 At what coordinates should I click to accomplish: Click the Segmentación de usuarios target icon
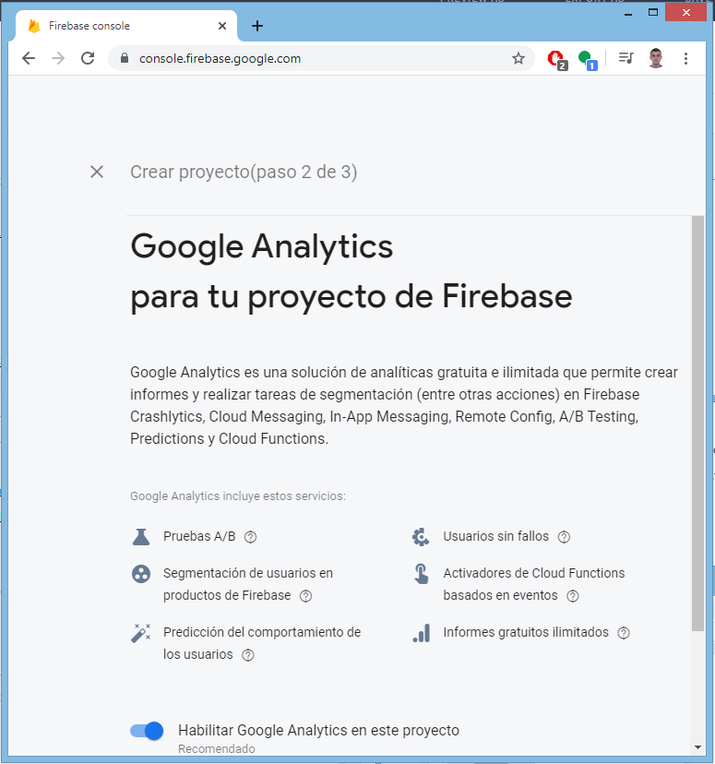140,573
